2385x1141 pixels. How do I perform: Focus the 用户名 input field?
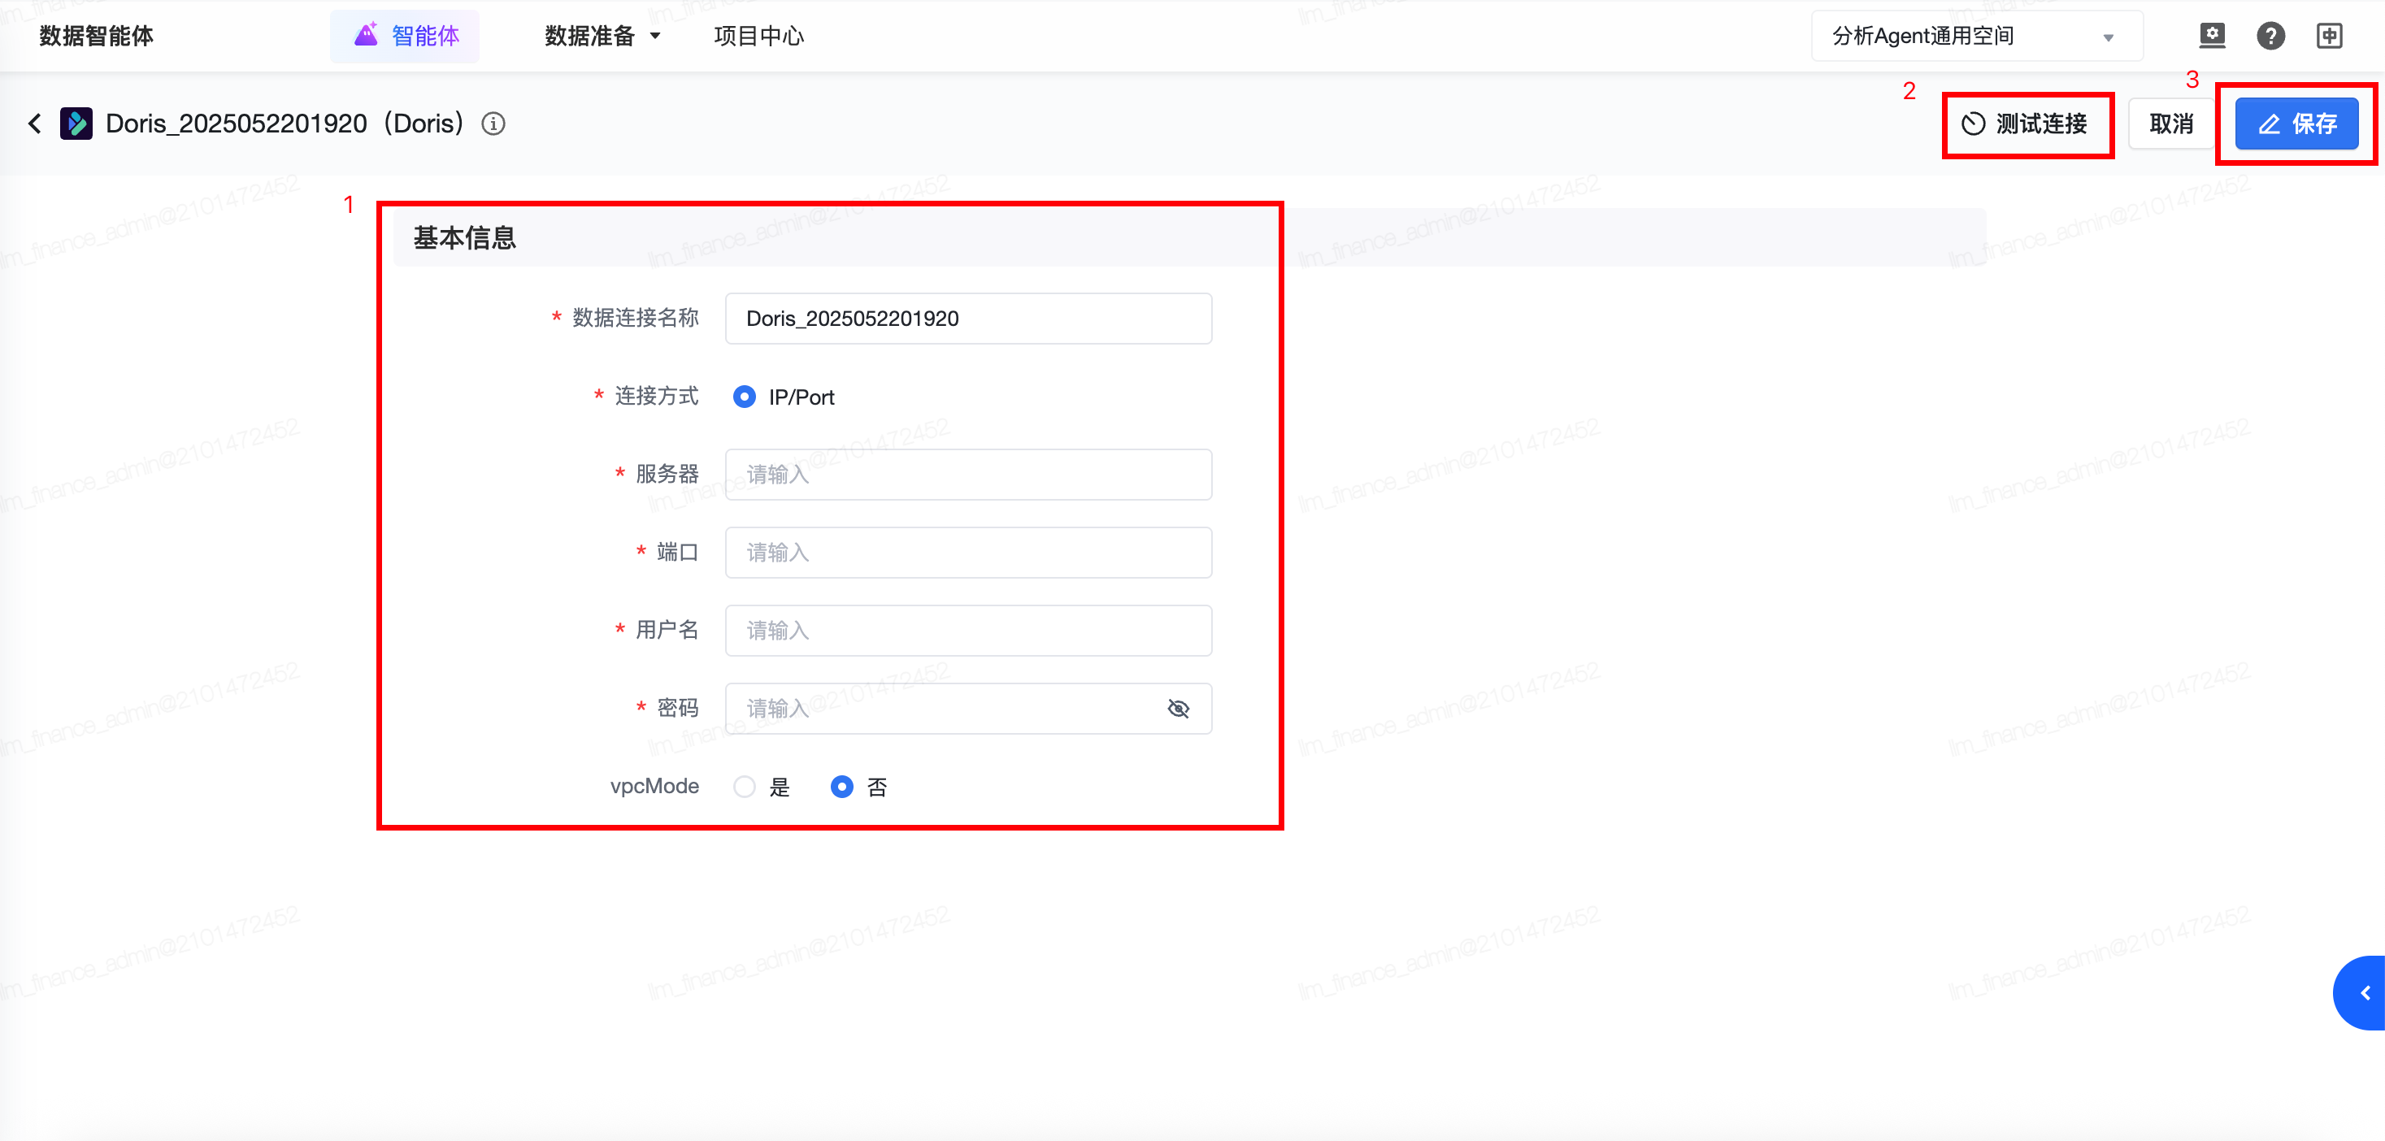968,630
